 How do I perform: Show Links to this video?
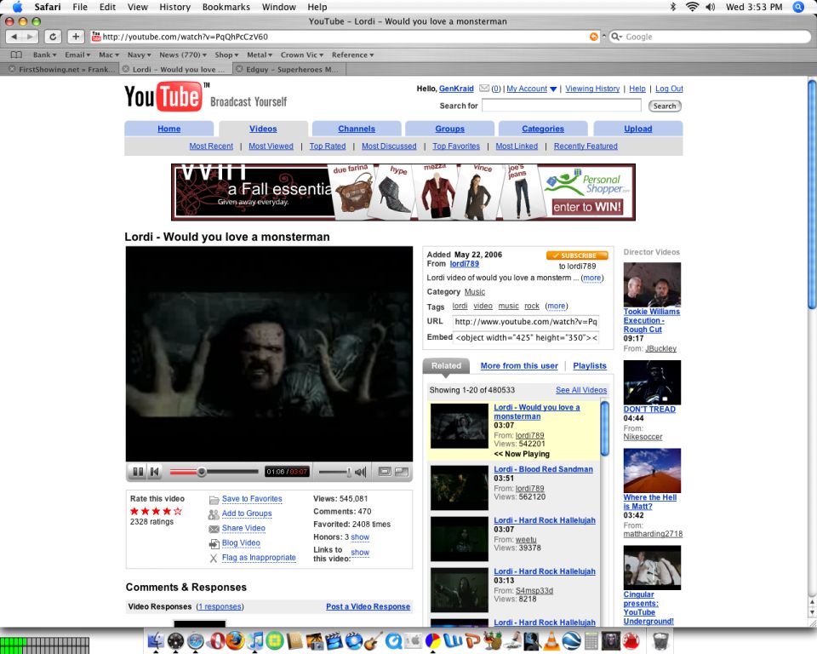tap(360, 553)
